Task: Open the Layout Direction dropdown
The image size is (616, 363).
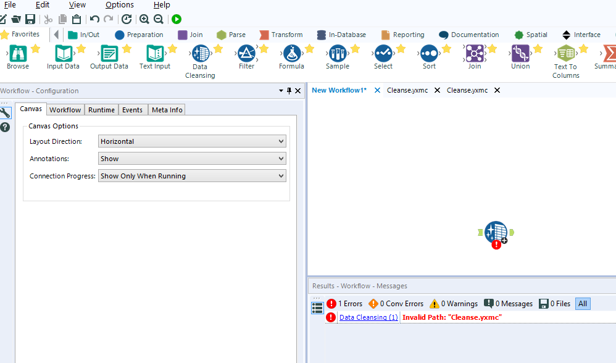Action: [191, 141]
